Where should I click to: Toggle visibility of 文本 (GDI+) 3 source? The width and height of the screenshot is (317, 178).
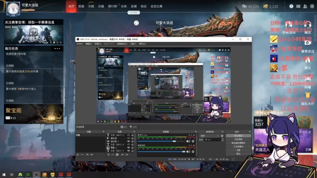click(x=128, y=151)
